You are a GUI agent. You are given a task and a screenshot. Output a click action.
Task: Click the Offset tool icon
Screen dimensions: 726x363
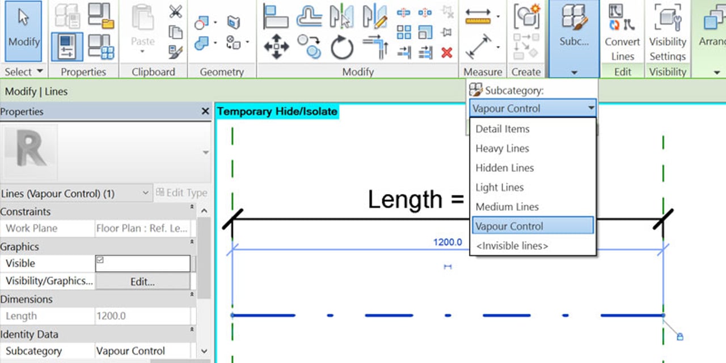pos(309,17)
